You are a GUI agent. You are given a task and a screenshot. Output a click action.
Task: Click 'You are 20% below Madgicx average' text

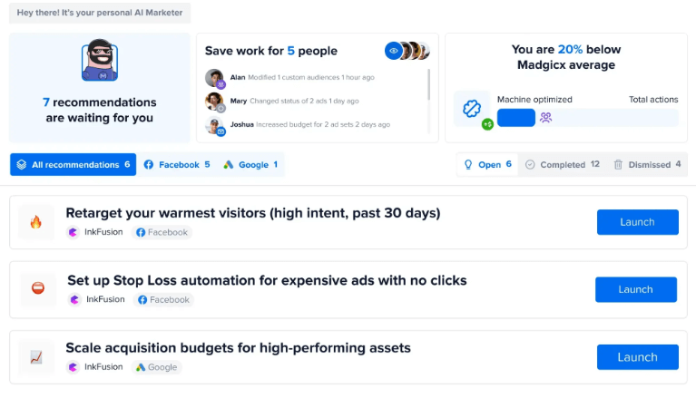tap(566, 57)
